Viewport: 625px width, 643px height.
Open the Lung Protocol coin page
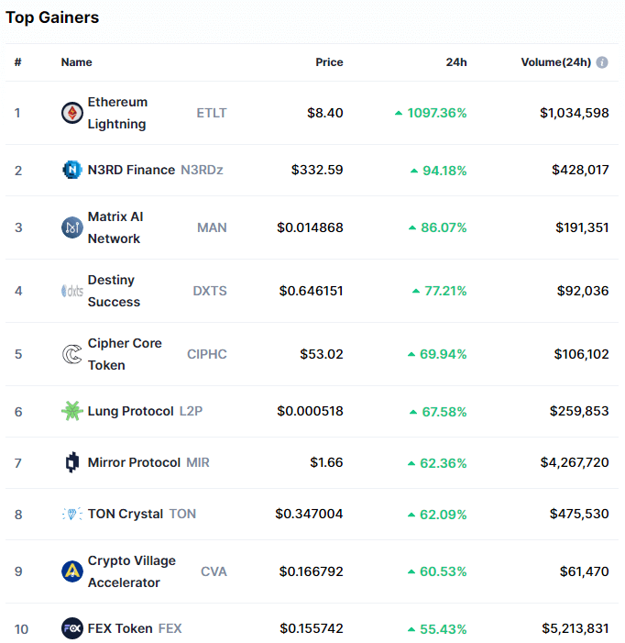click(131, 411)
